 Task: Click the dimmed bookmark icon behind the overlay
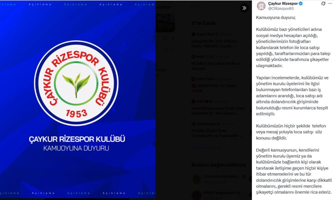[x=165, y=38]
